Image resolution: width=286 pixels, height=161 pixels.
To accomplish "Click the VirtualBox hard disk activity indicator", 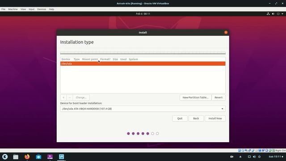I will click(x=240, y=150).
